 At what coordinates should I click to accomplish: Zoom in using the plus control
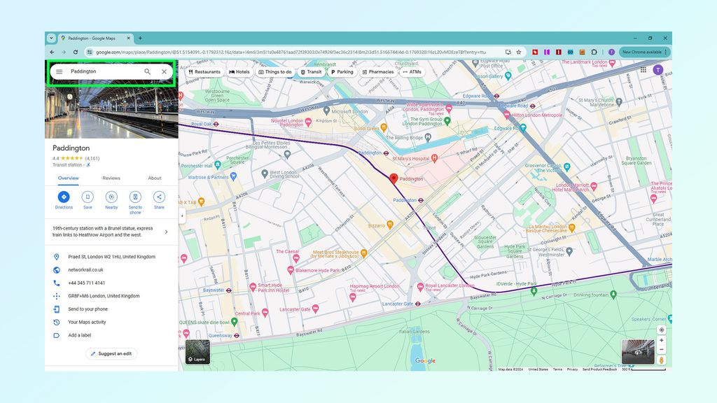[x=661, y=340]
